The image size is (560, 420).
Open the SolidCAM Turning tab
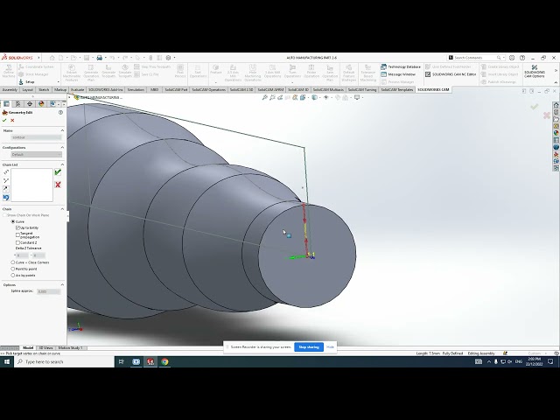click(362, 89)
